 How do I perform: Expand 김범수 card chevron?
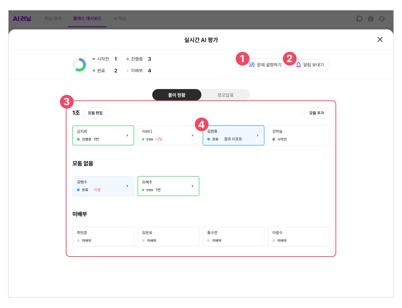(x=128, y=186)
